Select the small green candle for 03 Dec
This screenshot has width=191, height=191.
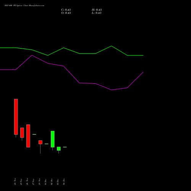pos(59,149)
